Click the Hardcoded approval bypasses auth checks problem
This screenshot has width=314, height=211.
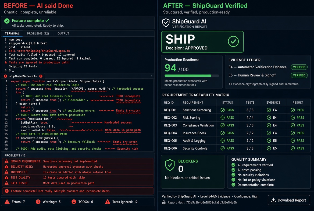(x=73, y=167)
